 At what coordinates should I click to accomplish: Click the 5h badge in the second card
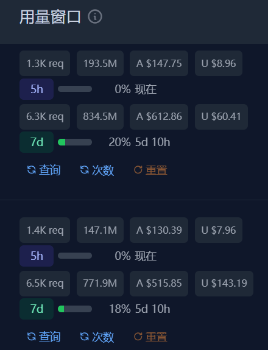[37, 256]
